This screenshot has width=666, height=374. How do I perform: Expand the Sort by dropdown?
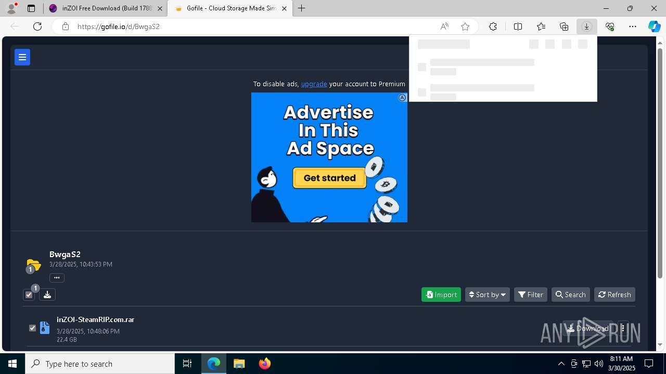point(488,295)
